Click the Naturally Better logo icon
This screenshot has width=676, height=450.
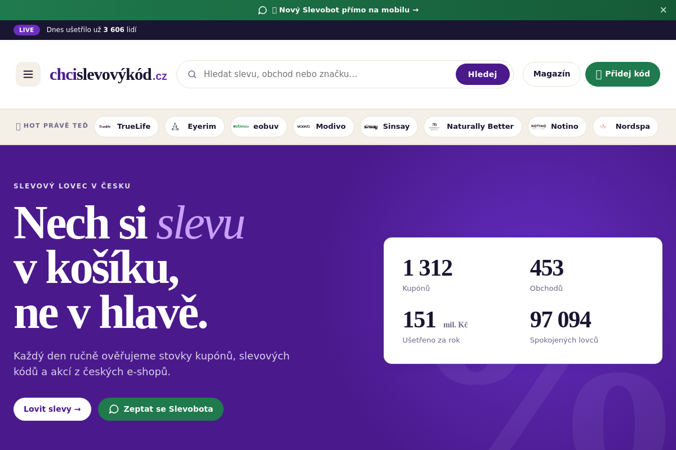click(434, 127)
